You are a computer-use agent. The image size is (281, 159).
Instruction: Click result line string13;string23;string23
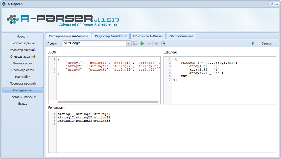tap(84, 121)
